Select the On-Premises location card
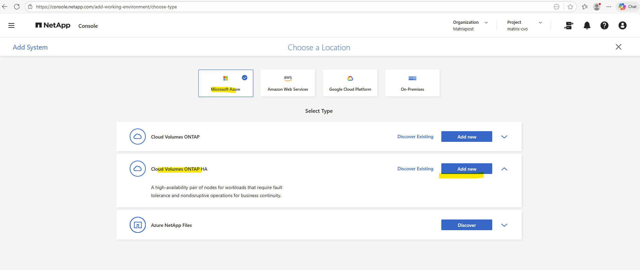The width and height of the screenshot is (640, 270). 412,83
